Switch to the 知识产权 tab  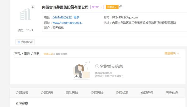(x=147, y=93)
